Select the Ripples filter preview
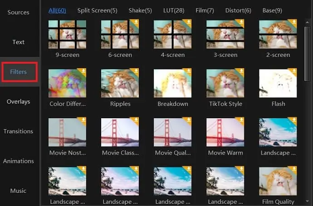The height and width of the screenshot is (206, 313). [x=120, y=83]
